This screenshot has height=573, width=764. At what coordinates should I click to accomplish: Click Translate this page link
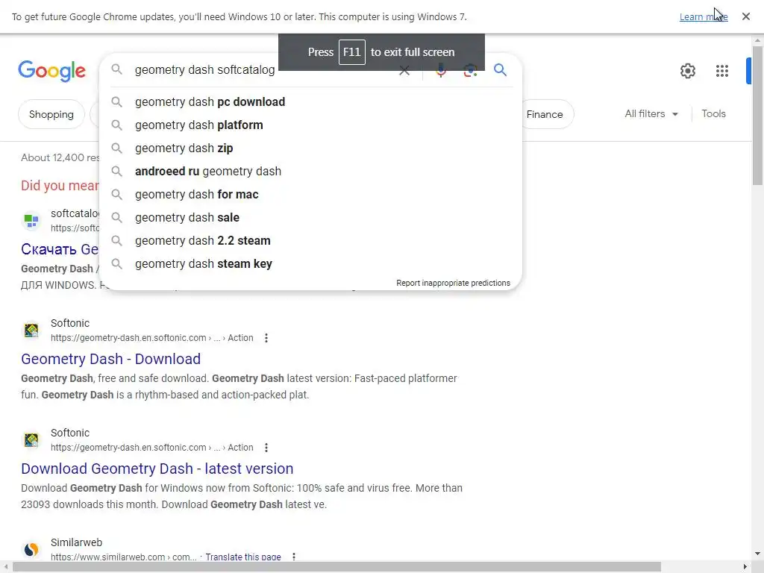pyautogui.click(x=243, y=557)
